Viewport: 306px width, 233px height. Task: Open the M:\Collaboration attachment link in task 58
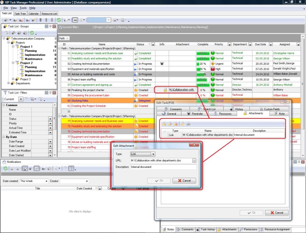click(181, 90)
